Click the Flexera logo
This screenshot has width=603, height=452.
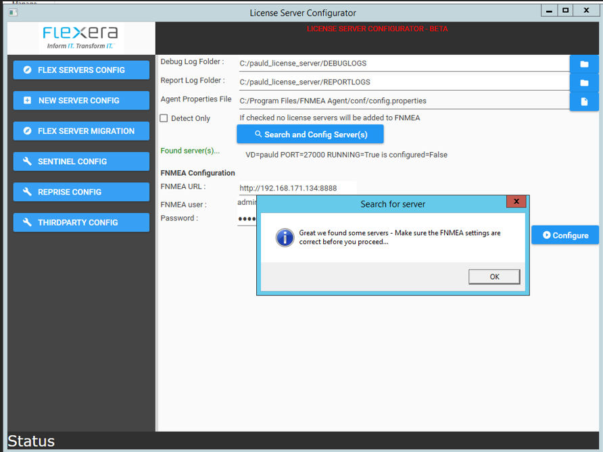click(80, 37)
